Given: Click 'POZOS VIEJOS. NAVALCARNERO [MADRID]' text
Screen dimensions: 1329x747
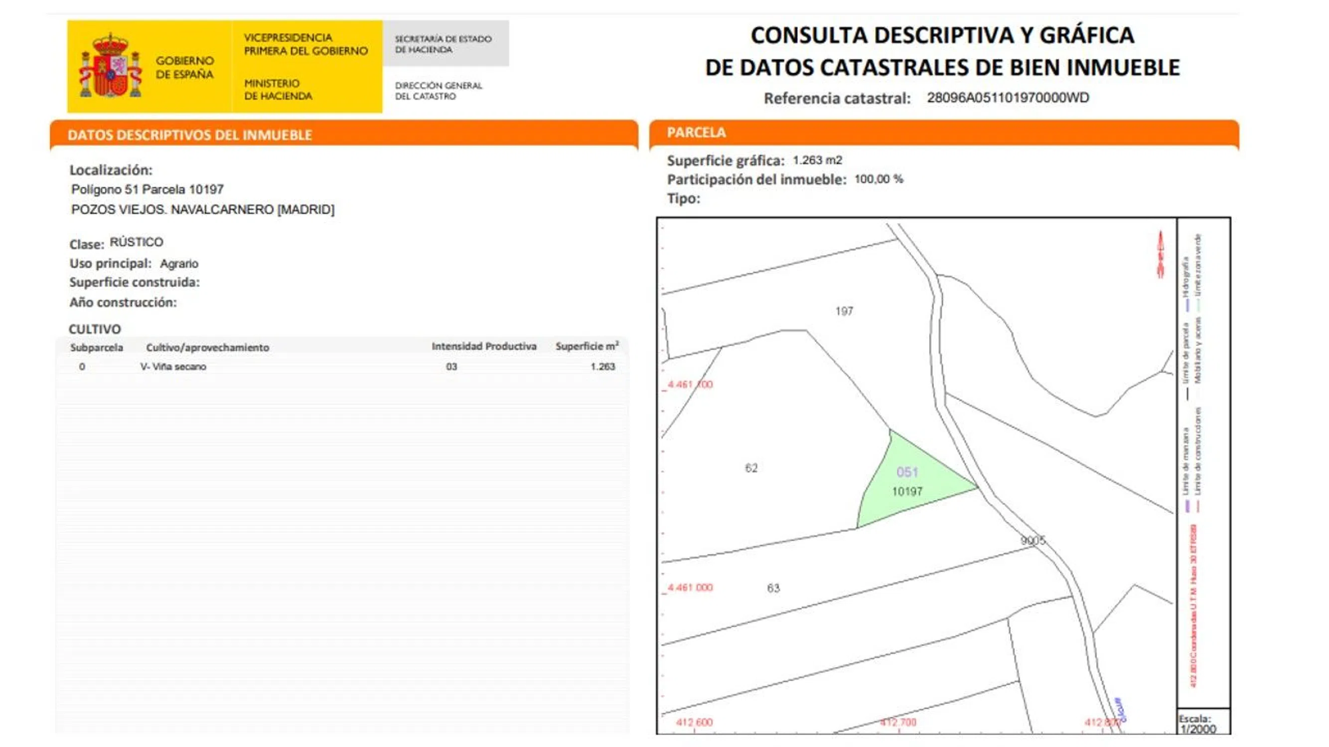Looking at the screenshot, I should [203, 210].
